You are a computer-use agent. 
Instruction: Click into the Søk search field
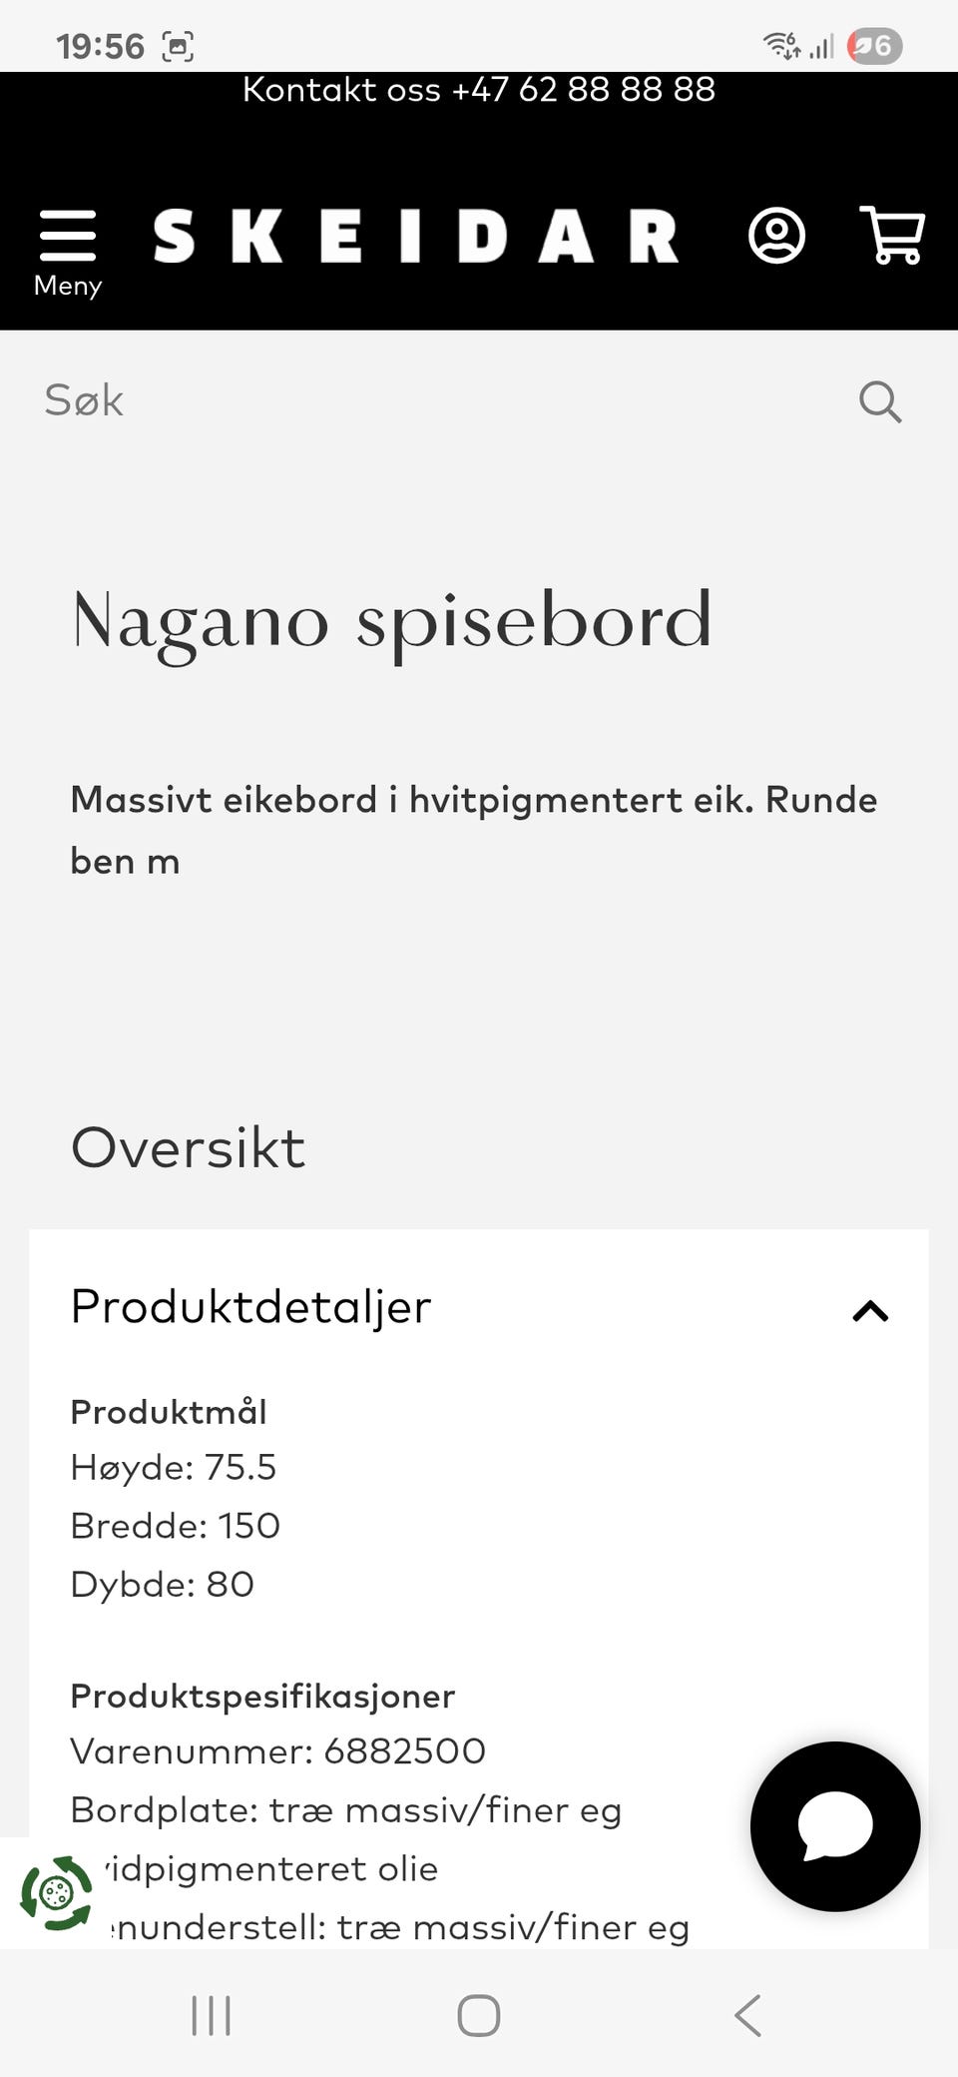coord(439,401)
